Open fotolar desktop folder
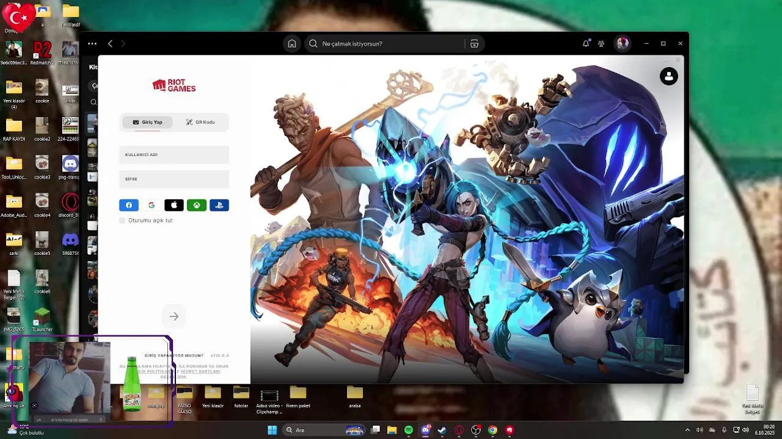Image resolution: width=782 pixels, height=439 pixels. pyautogui.click(x=241, y=397)
